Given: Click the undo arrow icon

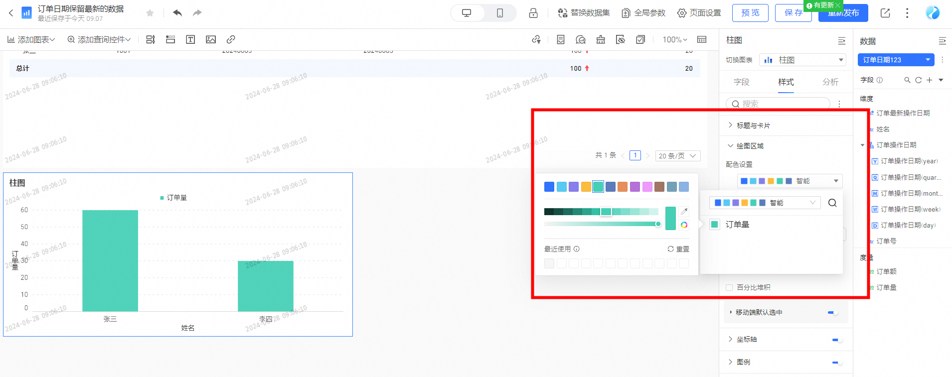Looking at the screenshot, I should pos(177,13).
